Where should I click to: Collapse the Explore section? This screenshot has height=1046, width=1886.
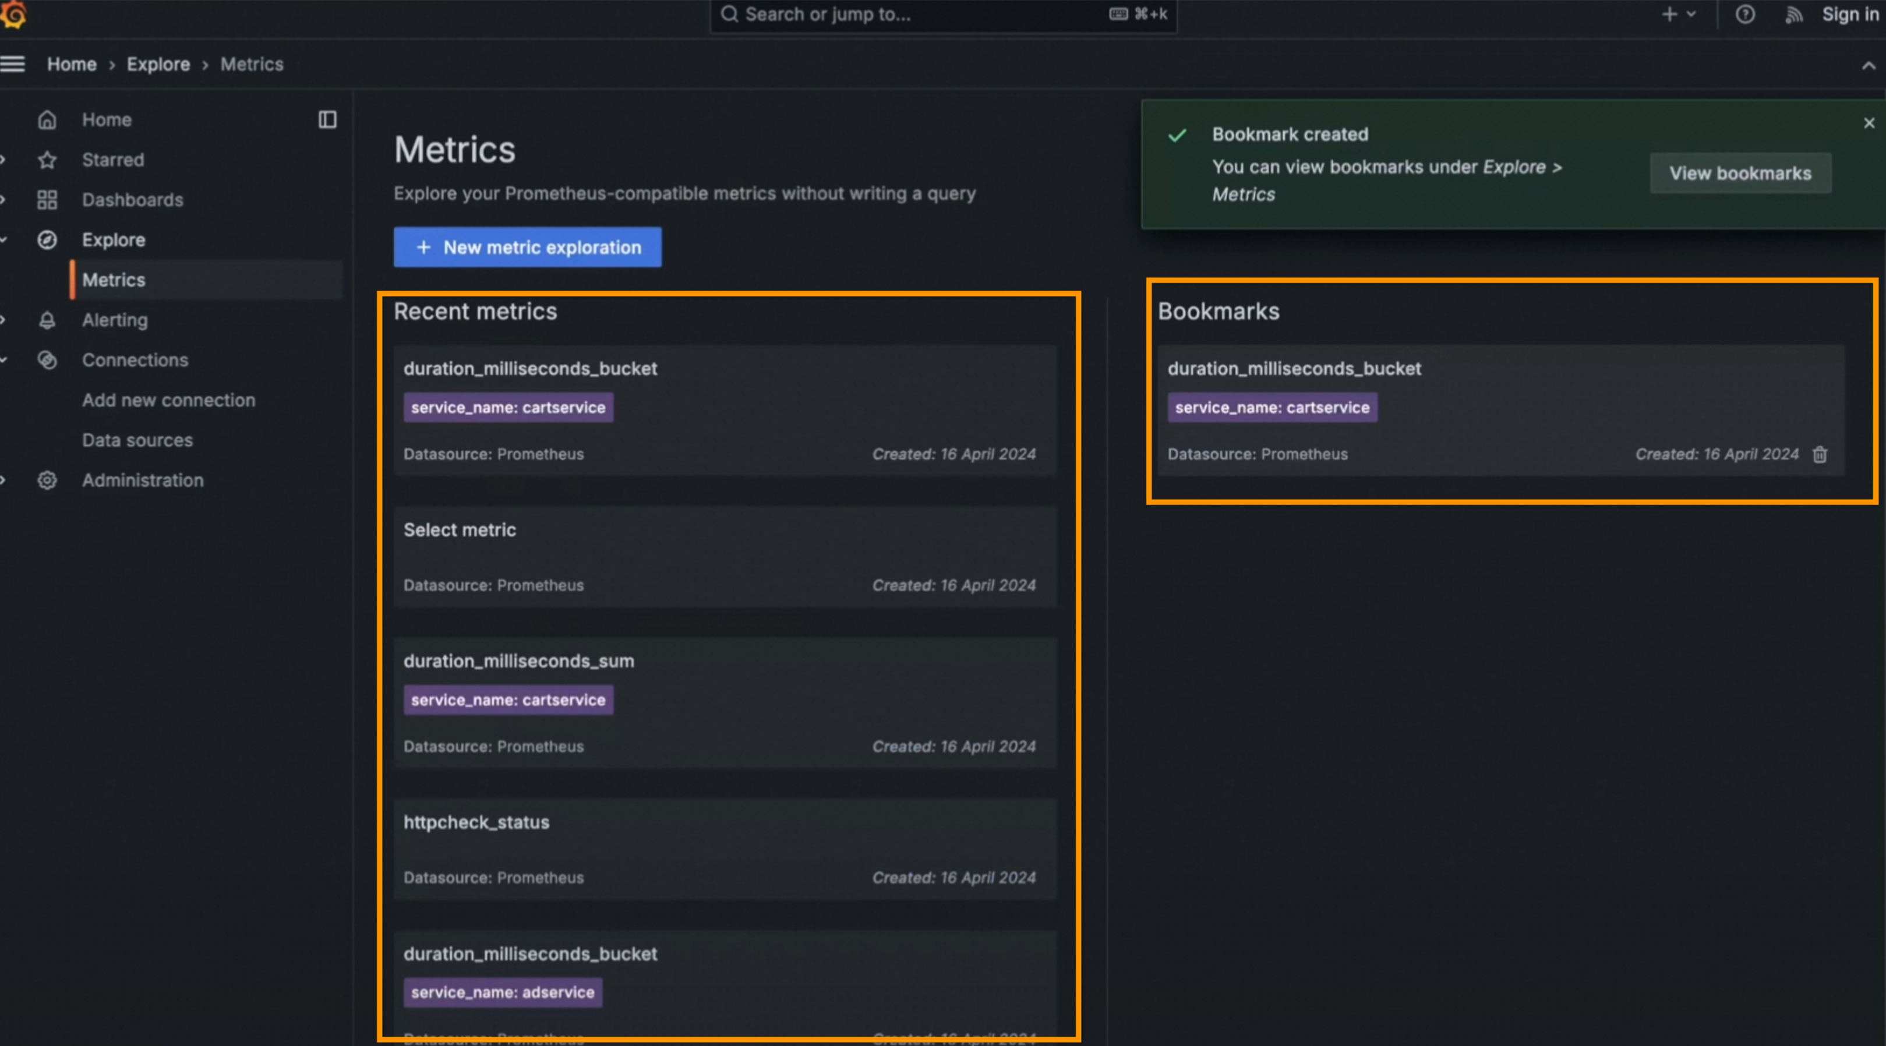click(x=3, y=240)
